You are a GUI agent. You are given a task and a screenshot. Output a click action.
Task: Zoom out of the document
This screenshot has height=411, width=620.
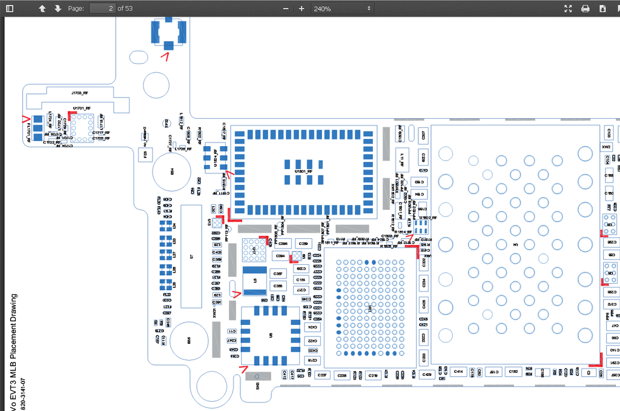tap(286, 8)
